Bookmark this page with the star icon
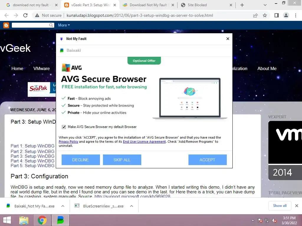The width and height of the screenshot is (302, 226). click(x=265, y=15)
